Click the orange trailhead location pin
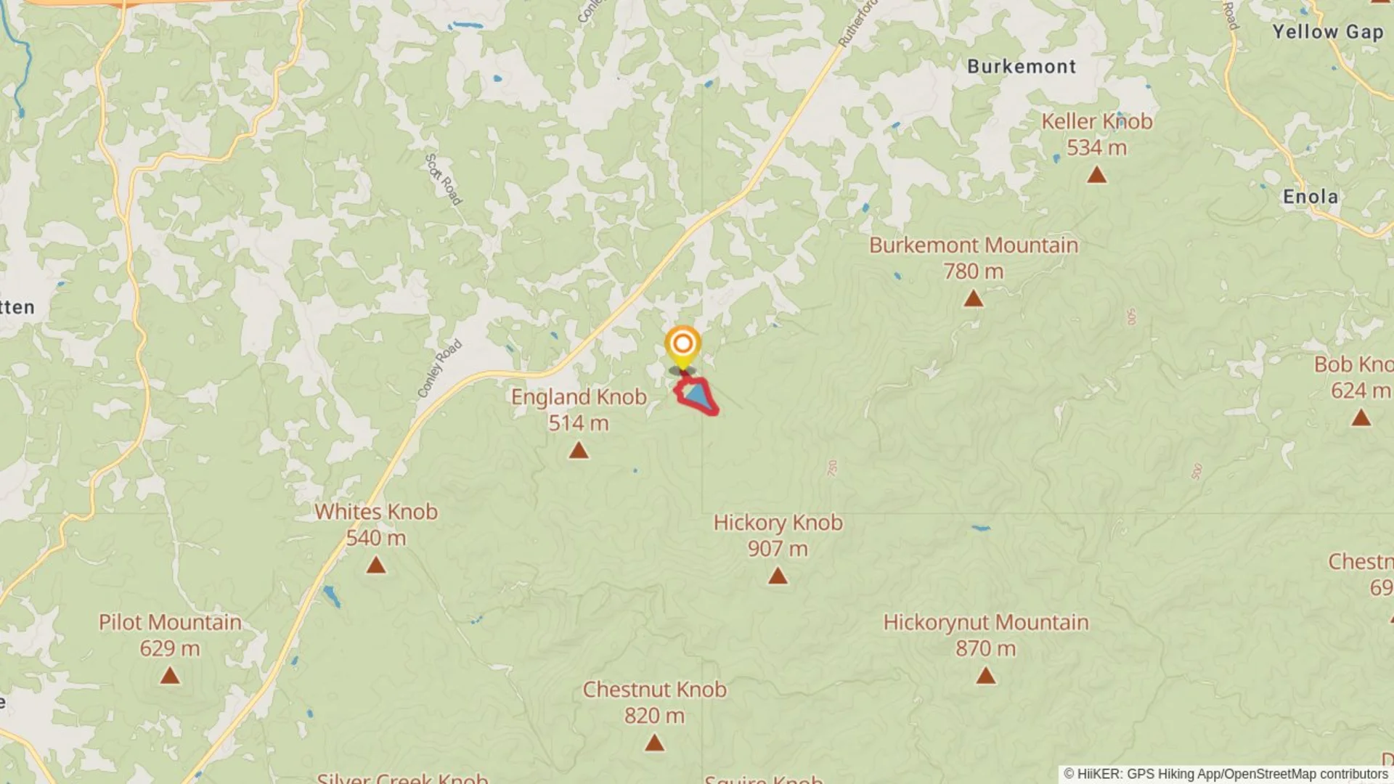This screenshot has height=784, width=1394. (682, 348)
